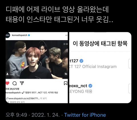Expand the caption with 더 보기
This screenshot has height=120, width=137.
pos(43,99)
